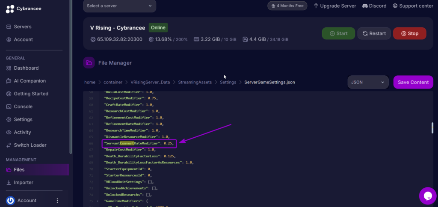Click line number 66 in gutter

tap(91, 144)
